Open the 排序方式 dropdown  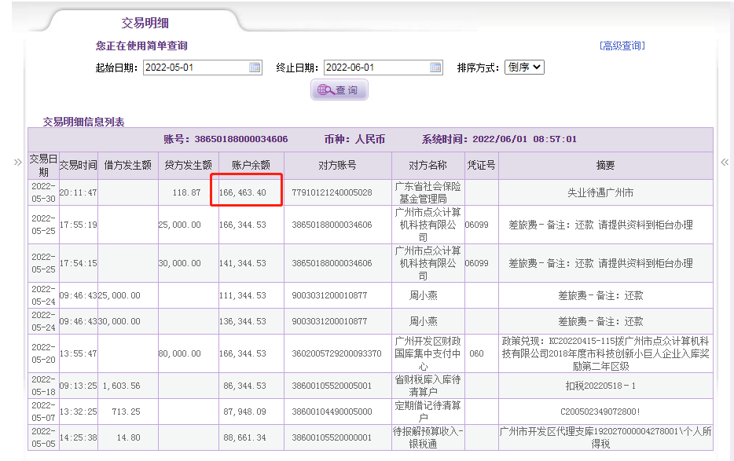pos(524,67)
